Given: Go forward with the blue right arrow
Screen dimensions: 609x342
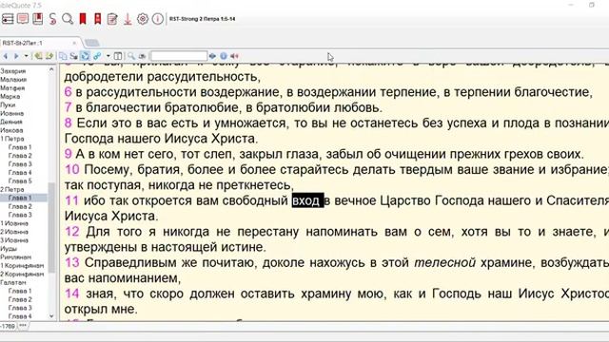Looking at the screenshot, I should (x=16, y=56).
